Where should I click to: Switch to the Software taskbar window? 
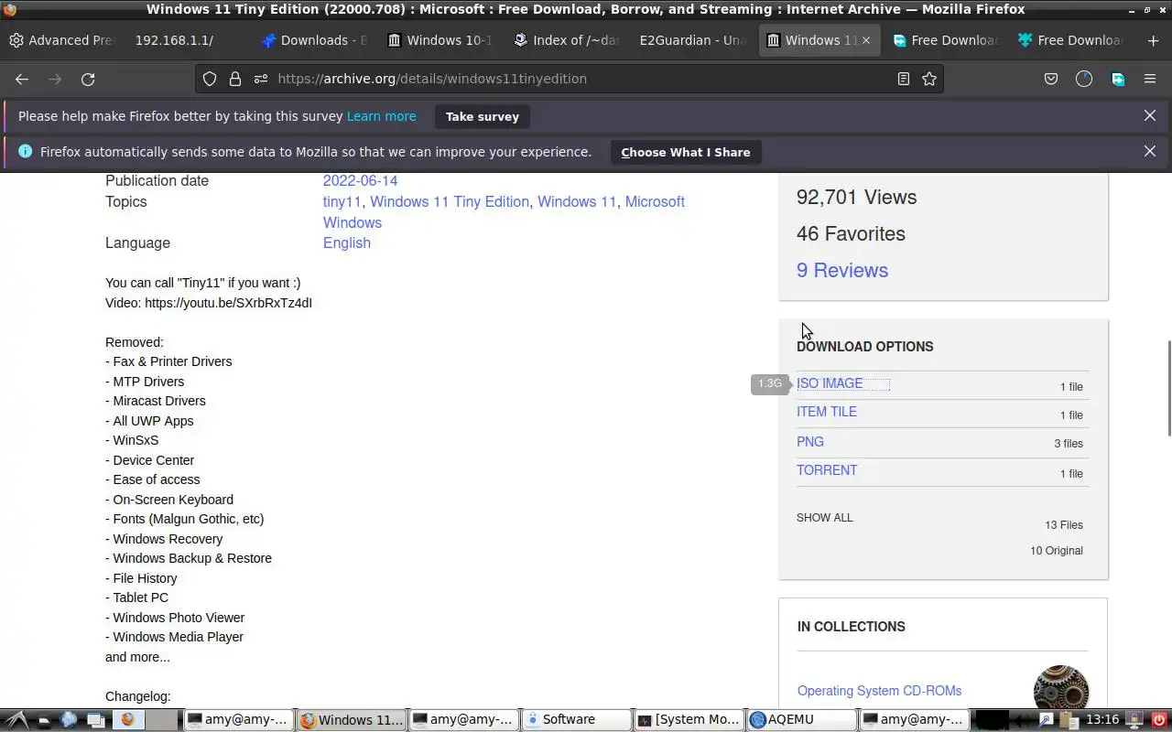[575, 720]
